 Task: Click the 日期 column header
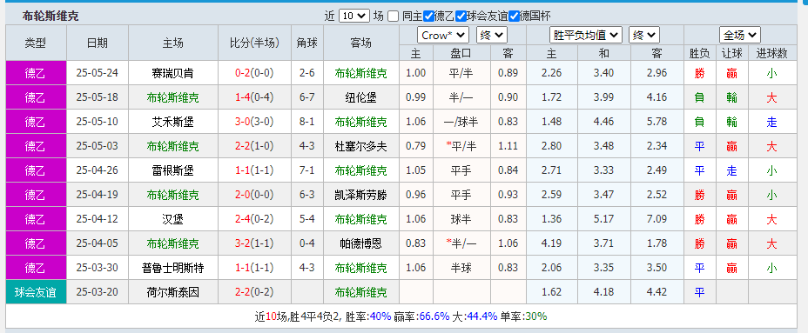98,43
